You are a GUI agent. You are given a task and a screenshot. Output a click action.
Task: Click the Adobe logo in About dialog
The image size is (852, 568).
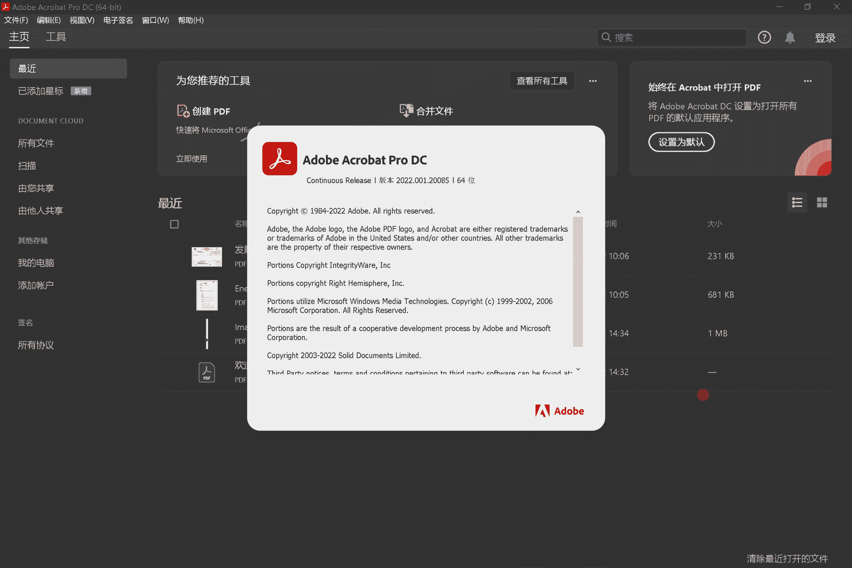560,411
